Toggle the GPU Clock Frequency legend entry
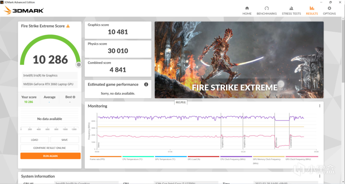 [x=301, y=158]
